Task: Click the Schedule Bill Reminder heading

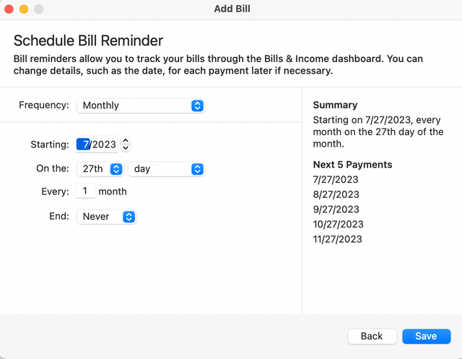Action: pos(88,40)
